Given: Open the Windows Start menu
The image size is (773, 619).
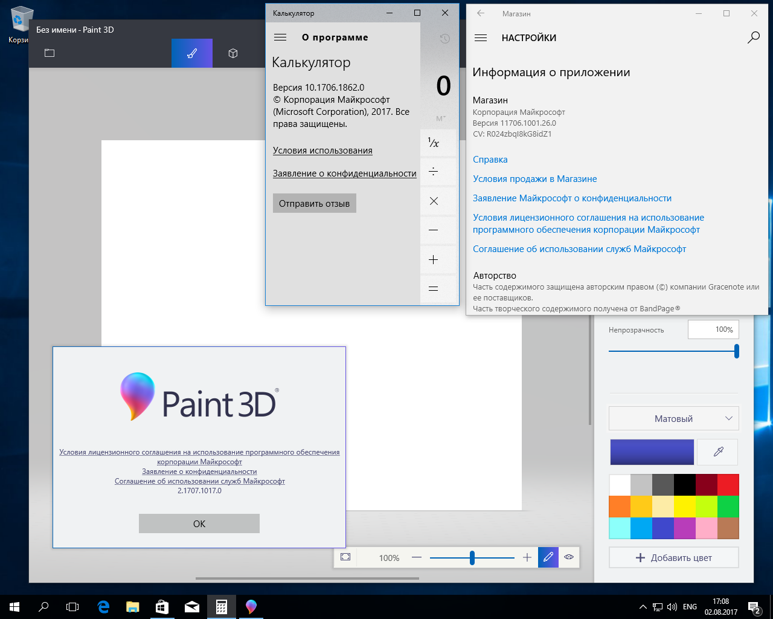Looking at the screenshot, I should point(14,607).
